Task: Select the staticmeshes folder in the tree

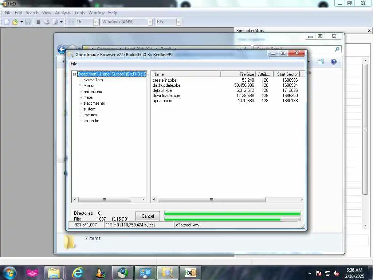Action: 94,103
